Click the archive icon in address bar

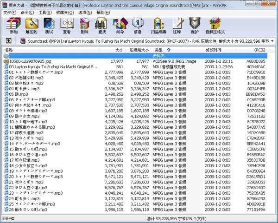pyautogui.click(x=23, y=41)
